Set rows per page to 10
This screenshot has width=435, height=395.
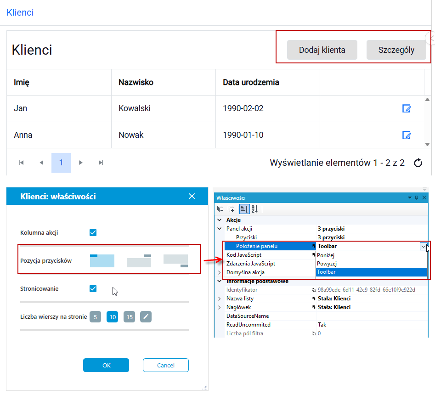[x=113, y=317]
